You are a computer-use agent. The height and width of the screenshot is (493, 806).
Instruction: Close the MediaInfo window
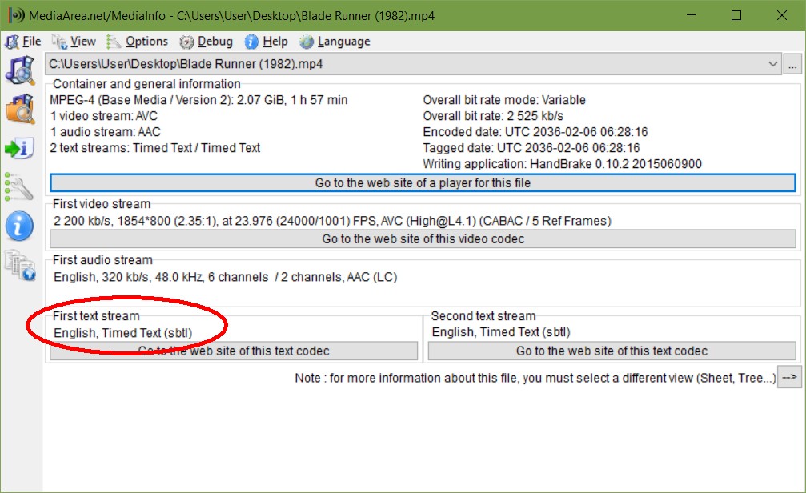[x=782, y=15]
